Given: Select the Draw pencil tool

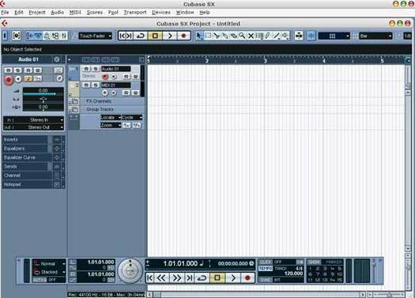Looking at the screenshot, I should coord(268,36).
